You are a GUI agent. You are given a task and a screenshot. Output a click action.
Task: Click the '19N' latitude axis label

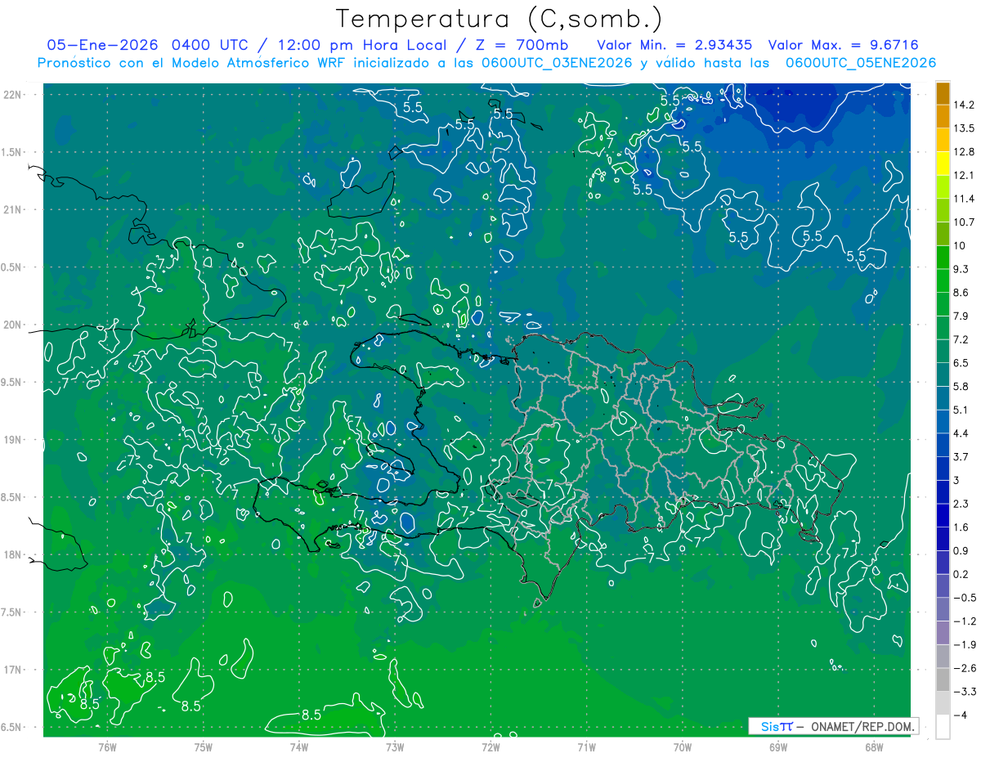(13, 440)
